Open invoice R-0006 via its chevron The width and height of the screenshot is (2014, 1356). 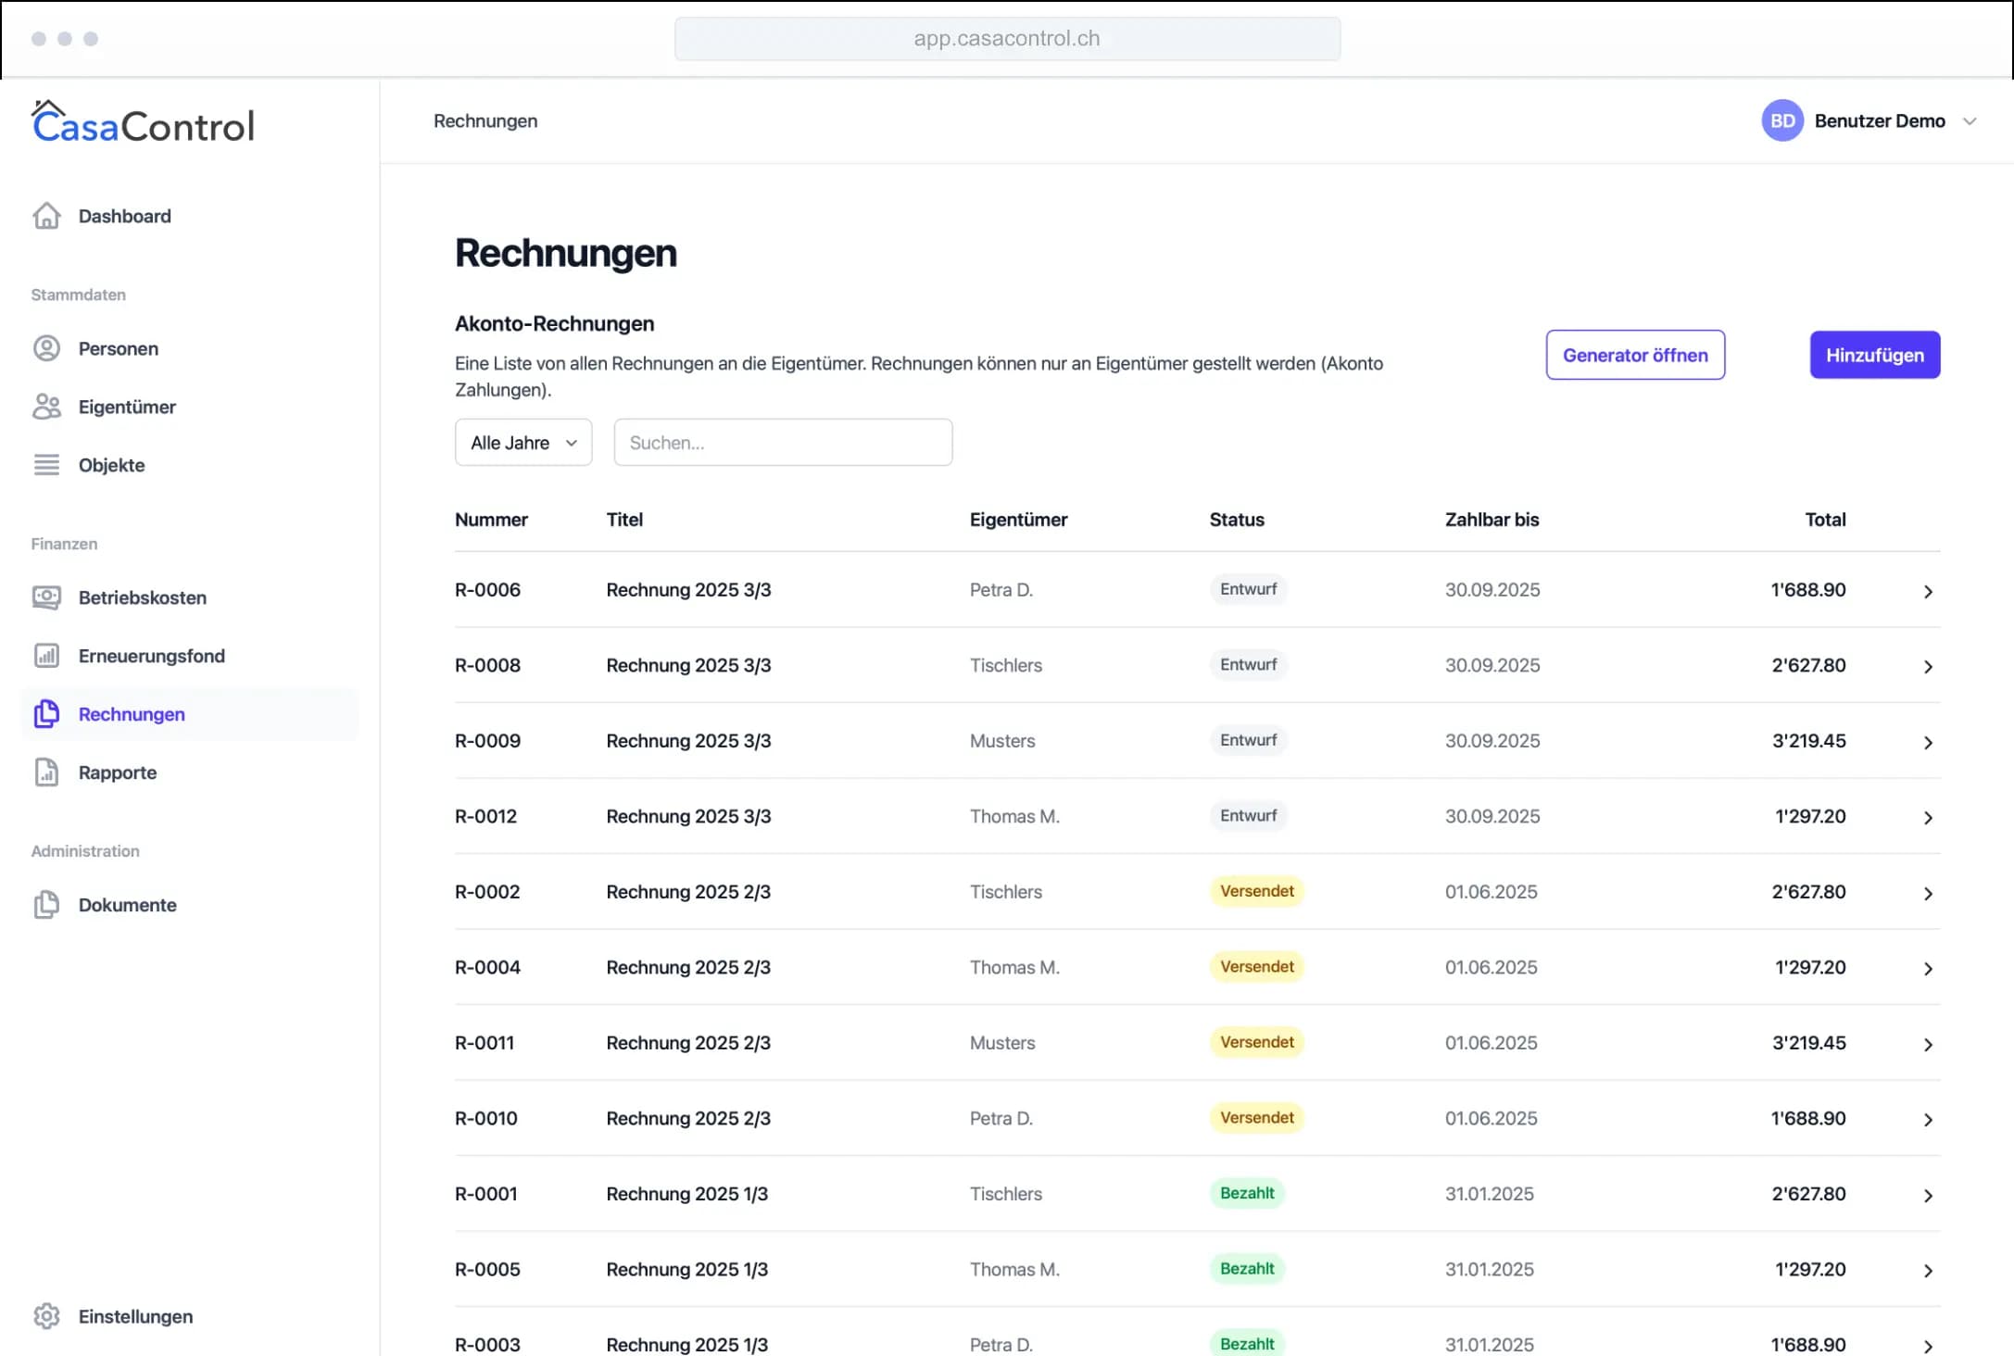tap(1928, 591)
